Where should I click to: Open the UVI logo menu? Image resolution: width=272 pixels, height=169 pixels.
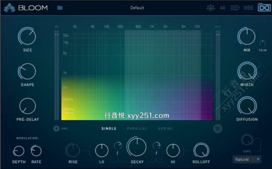coord(264,7)
